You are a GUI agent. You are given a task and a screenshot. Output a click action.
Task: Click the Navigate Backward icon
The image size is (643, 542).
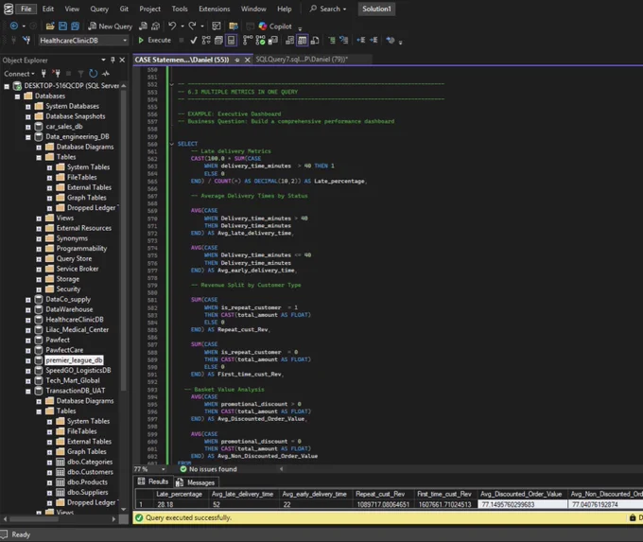13,26
